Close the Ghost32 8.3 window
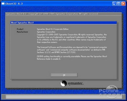127x101 pixels. (x=123, y=4)
